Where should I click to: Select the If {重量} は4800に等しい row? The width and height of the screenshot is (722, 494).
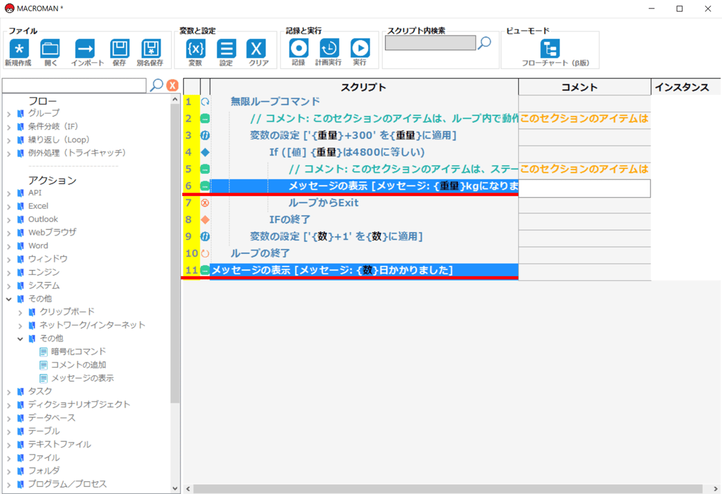(364, 152)
